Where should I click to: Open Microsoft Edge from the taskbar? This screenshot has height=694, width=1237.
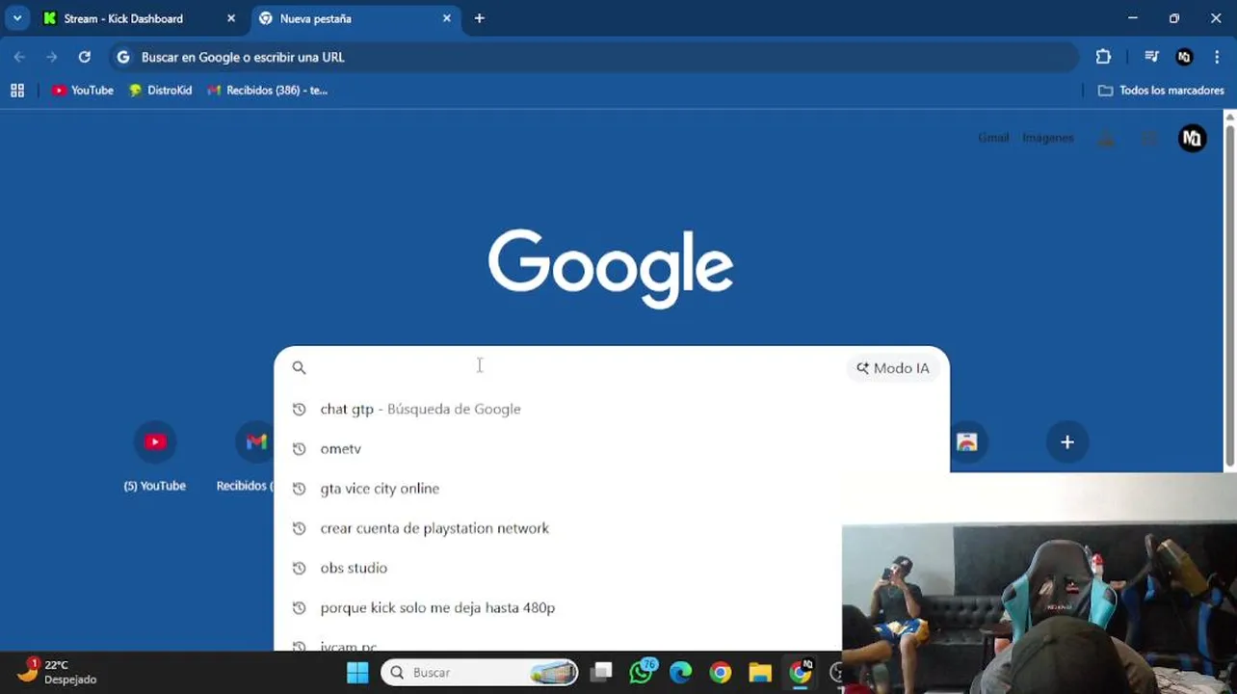pos(680,673)
